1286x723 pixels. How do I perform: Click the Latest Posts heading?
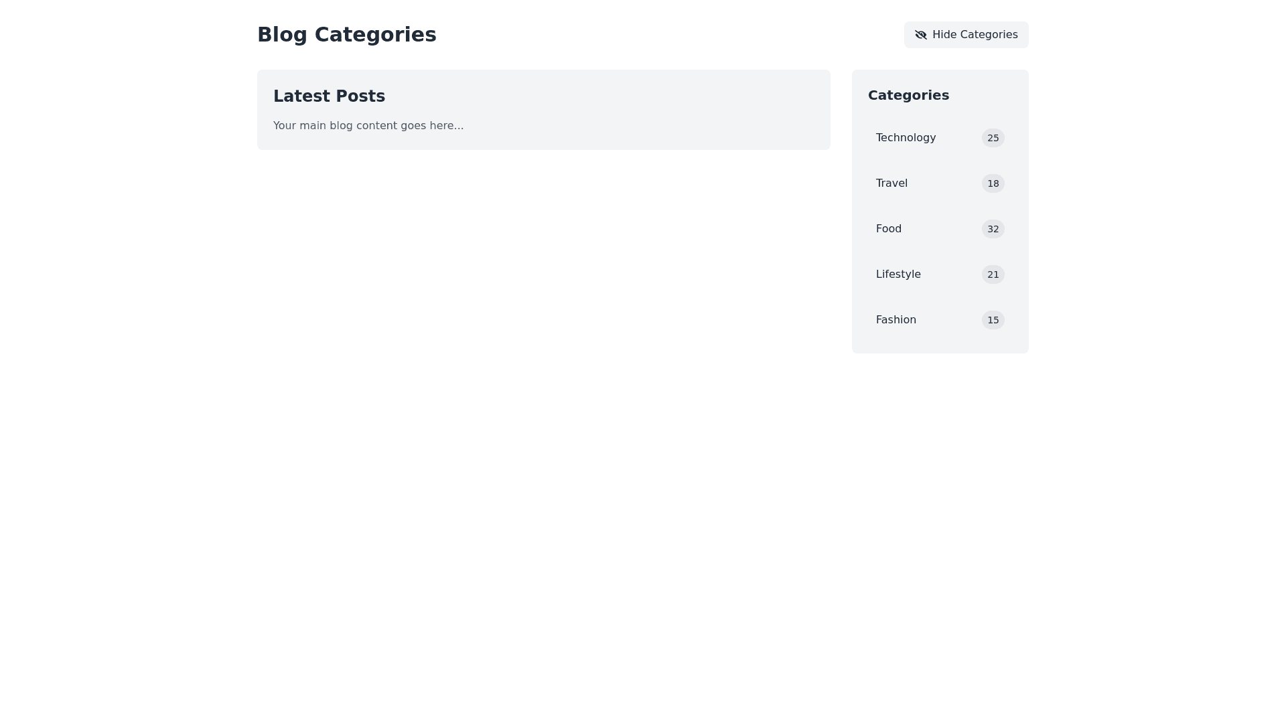click(x=329, y=96)
